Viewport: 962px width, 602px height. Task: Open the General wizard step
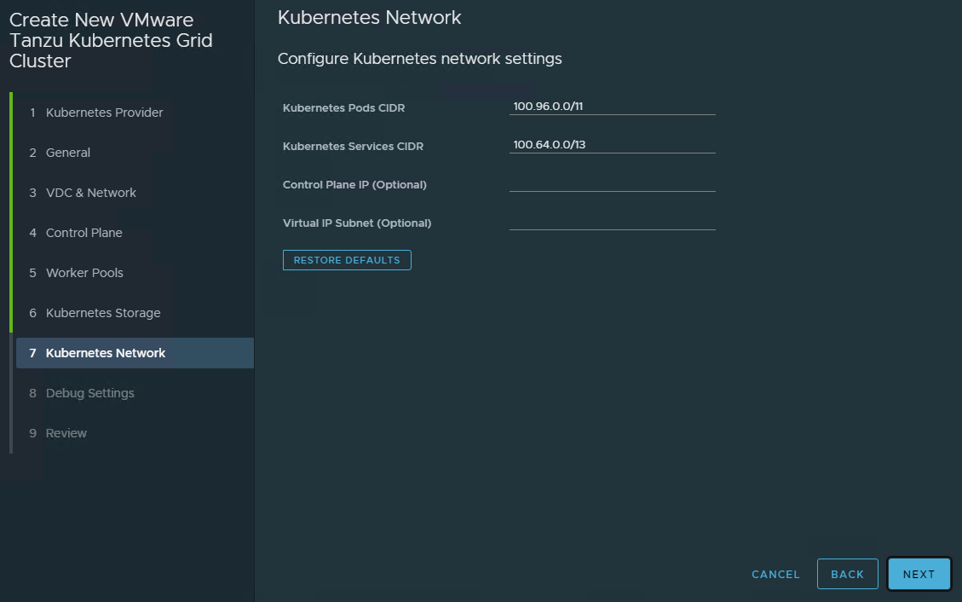68,153
